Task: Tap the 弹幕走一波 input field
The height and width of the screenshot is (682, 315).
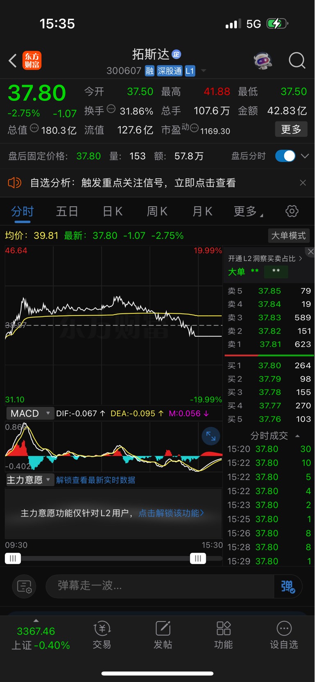Action: tap(160, 587)
